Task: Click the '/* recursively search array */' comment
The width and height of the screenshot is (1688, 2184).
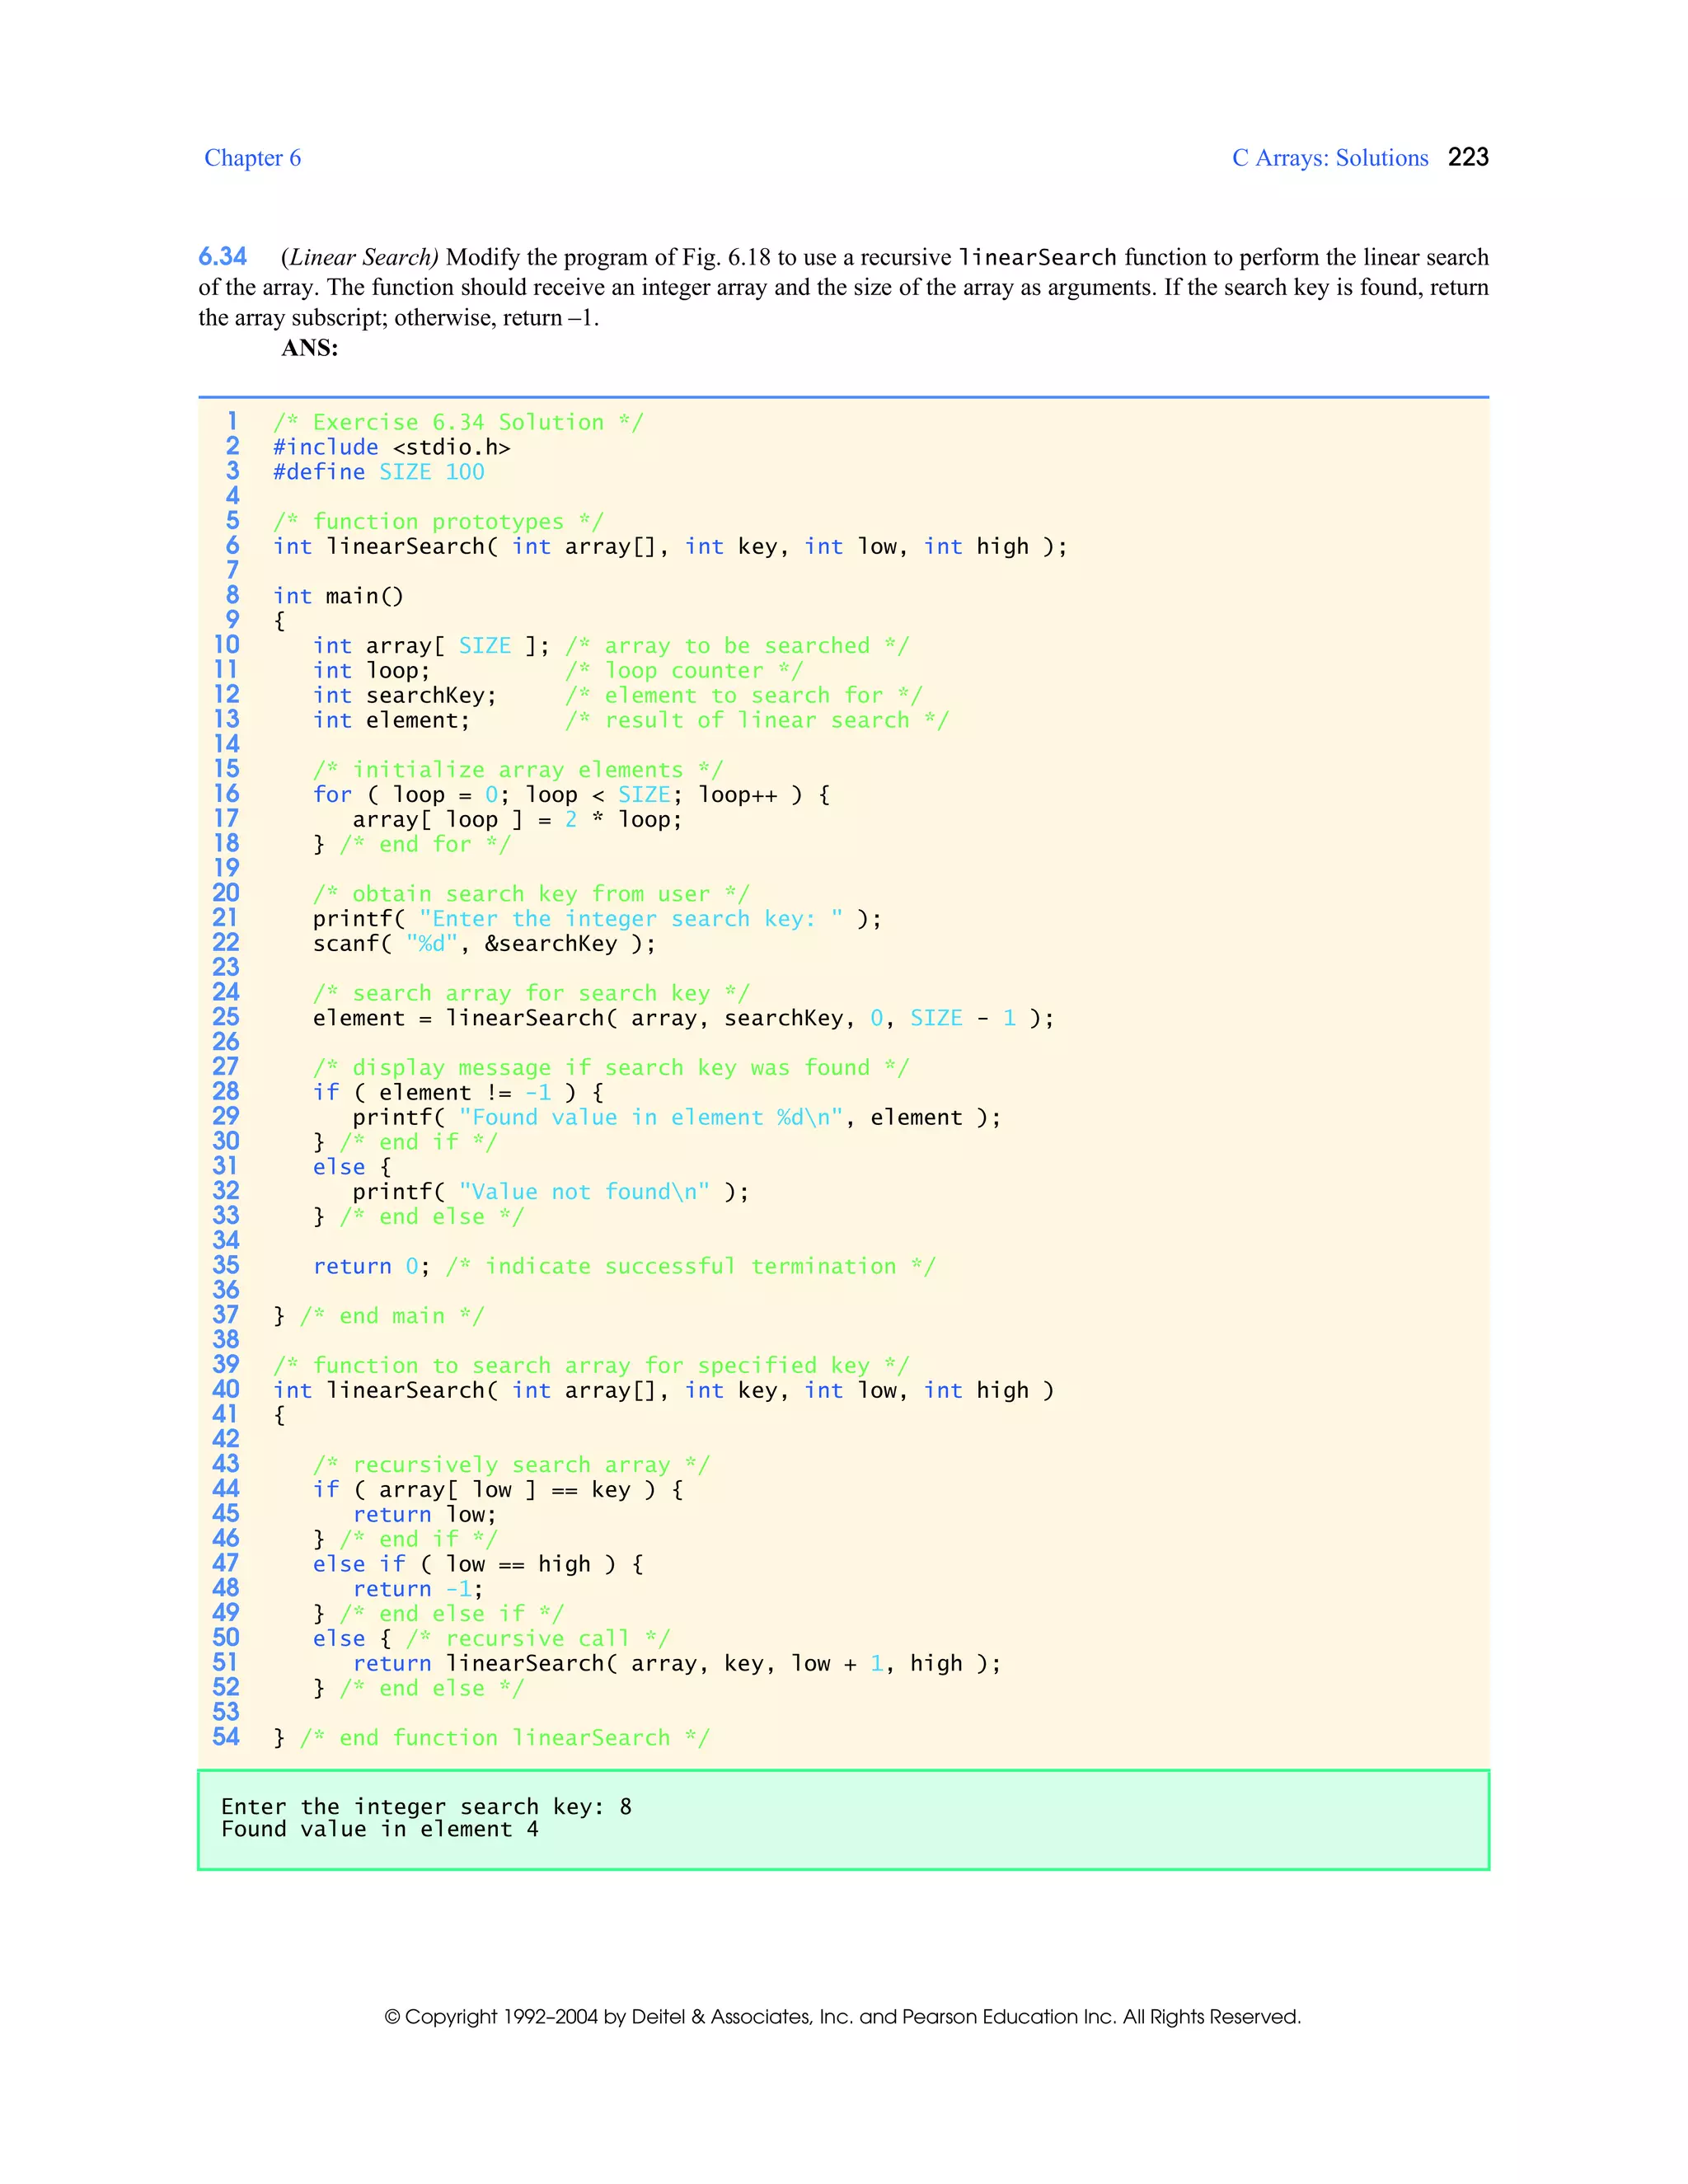Action: pyautogui.click(x=511, y=1465)
